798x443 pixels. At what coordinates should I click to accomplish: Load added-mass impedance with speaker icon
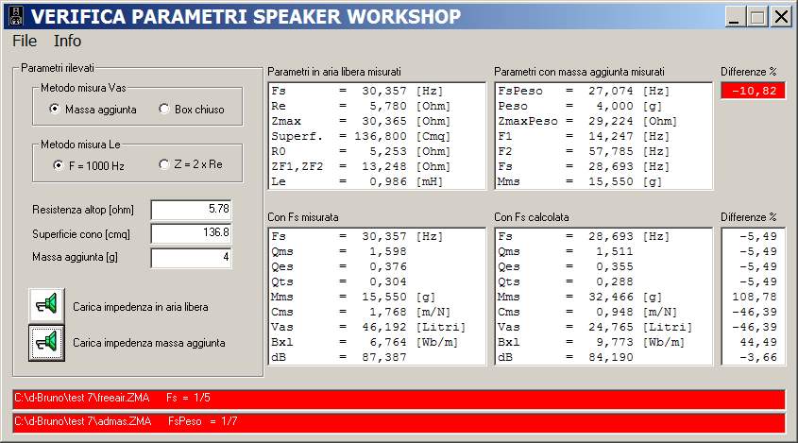(46, 343)
